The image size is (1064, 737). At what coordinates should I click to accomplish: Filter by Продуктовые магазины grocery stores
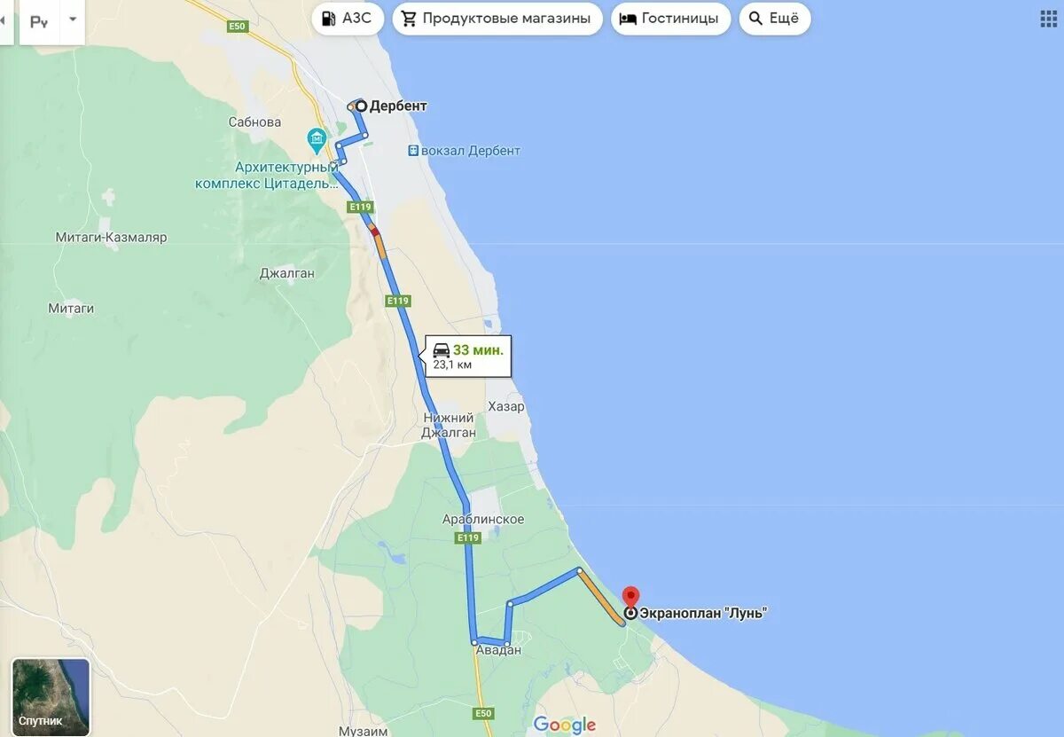[497, 19]
